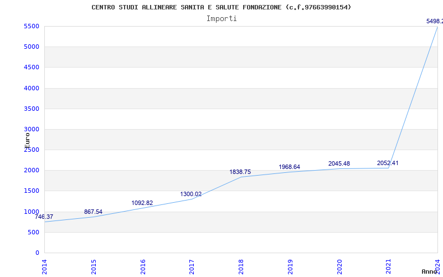The image size is (443, 277).
Task: Click the Importi subtitle
Action: [x=221, y=19]
